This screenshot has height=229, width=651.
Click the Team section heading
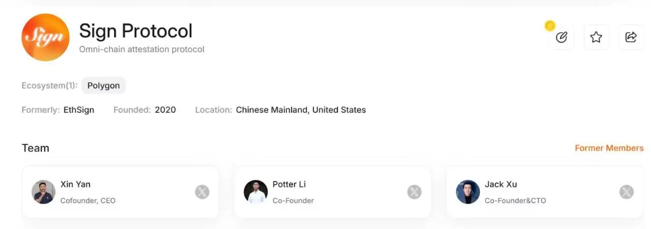(36, 148)
